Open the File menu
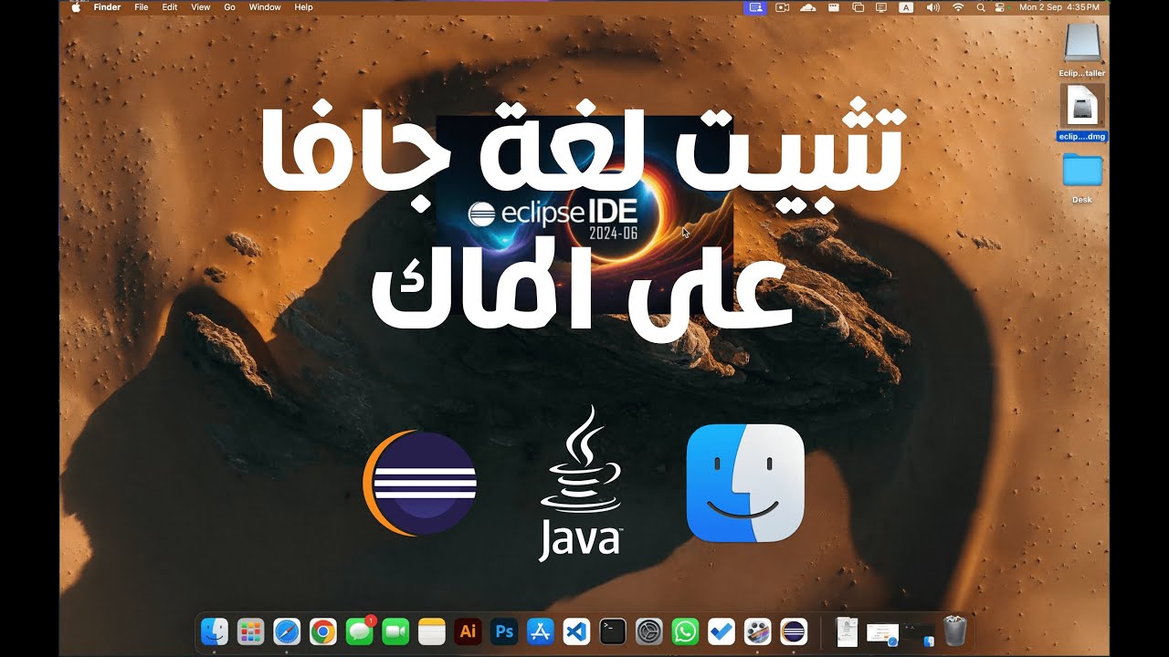 [141, 6]
